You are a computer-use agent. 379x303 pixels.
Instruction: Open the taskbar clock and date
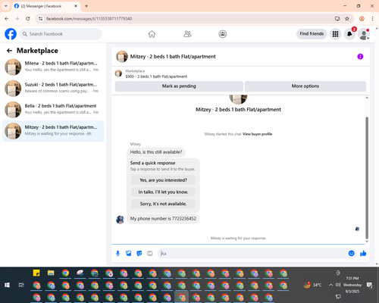(352, 285)
